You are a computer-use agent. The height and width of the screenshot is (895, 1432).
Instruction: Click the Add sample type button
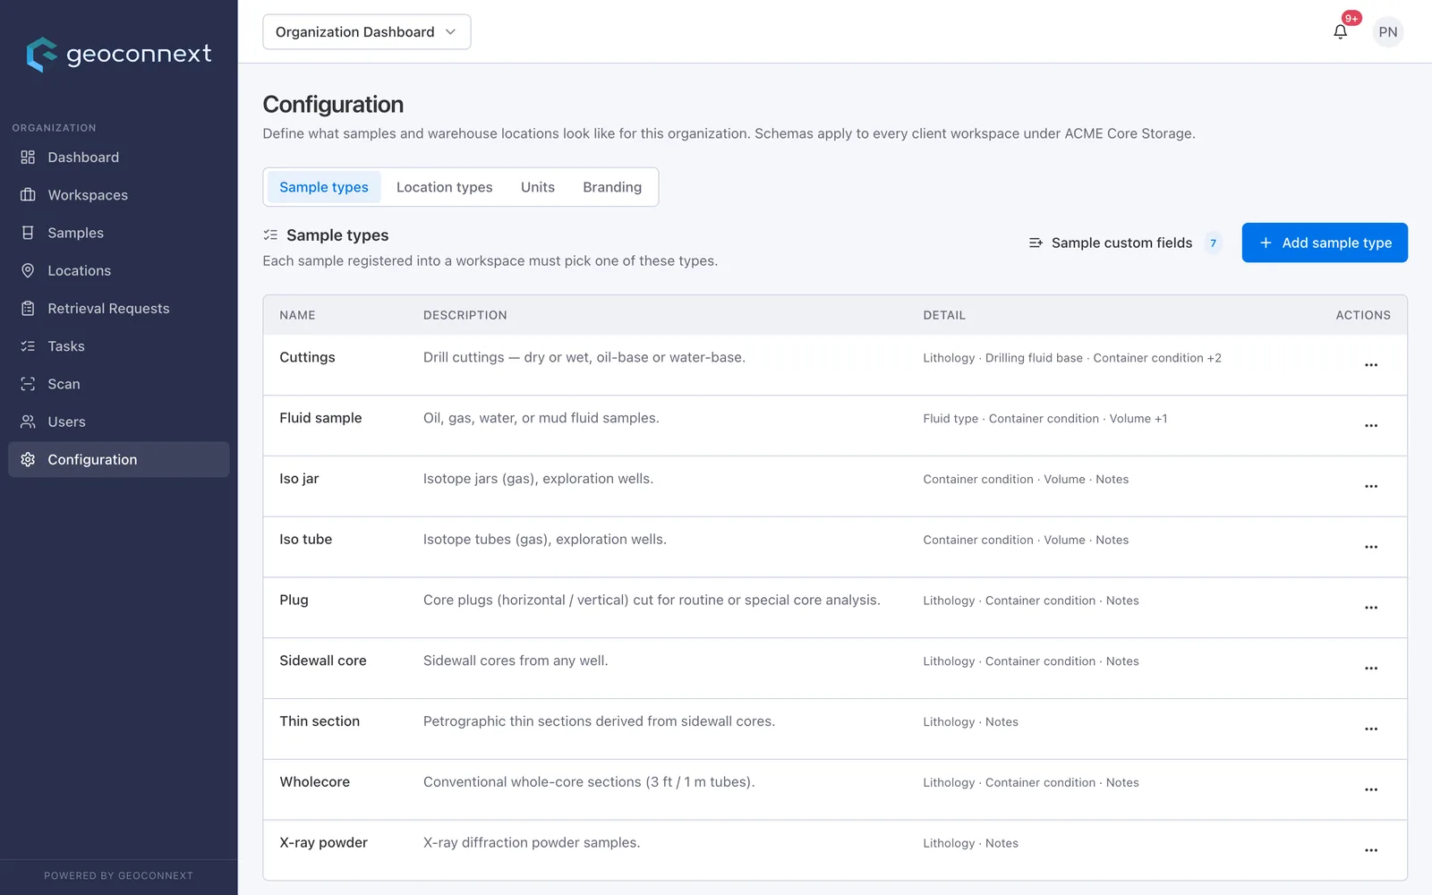coord(1325,243)
